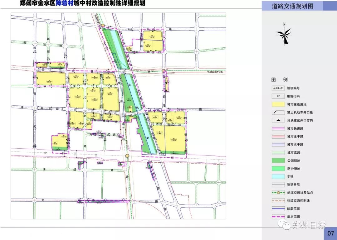Click the metro station marker on 北三环
Viewport: 337px width, 240px height.
(x=127, y=156)
